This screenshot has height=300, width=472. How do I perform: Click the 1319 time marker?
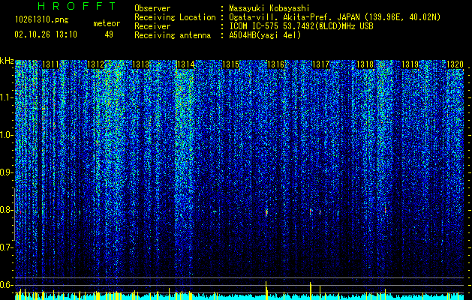[410, 64]
